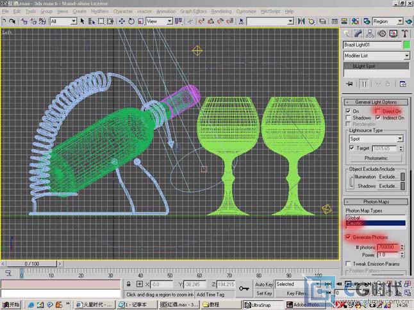Toggle the Absolute/Offset transform type-in mode
The image size is (414, 310).
click(140, 284)
